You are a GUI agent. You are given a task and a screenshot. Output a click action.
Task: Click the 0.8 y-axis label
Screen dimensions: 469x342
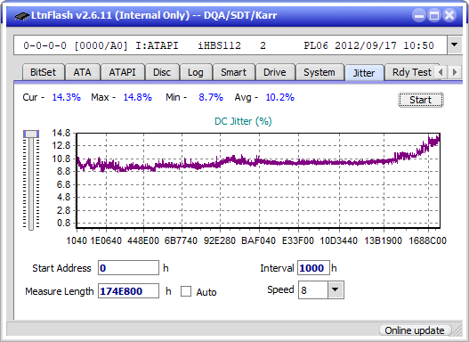pos(63,223)
